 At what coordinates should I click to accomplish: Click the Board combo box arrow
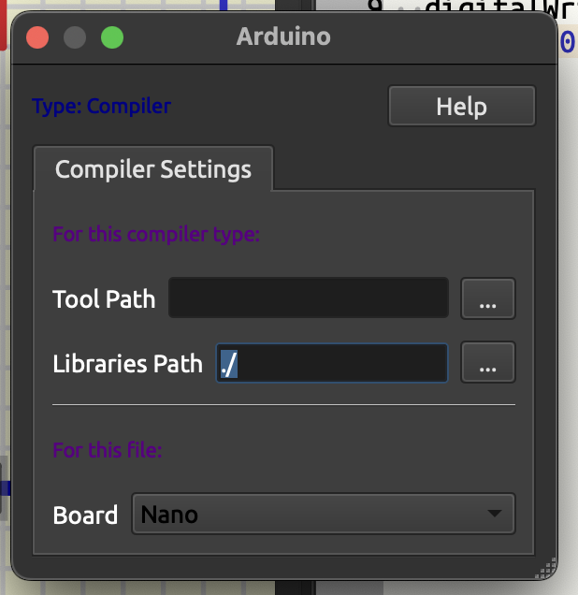[x=494, y=514]
